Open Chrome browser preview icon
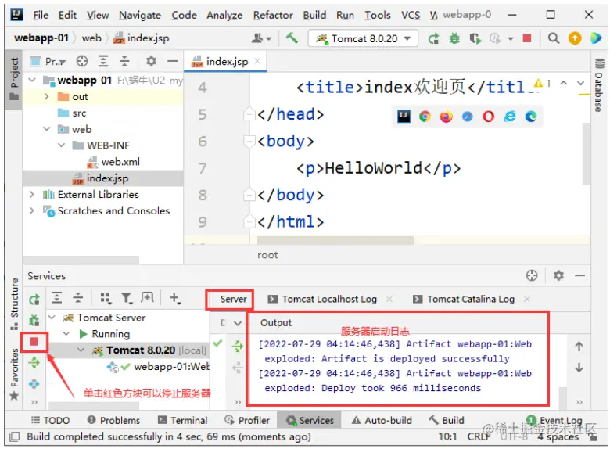 coord(425,117)
